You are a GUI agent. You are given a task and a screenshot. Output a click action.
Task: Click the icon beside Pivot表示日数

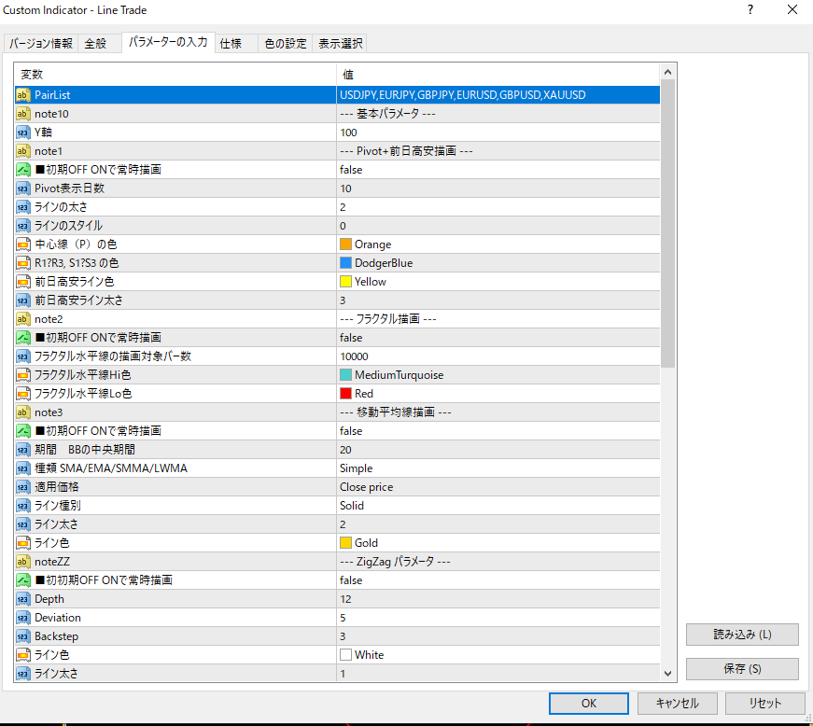tap(23, 188)
